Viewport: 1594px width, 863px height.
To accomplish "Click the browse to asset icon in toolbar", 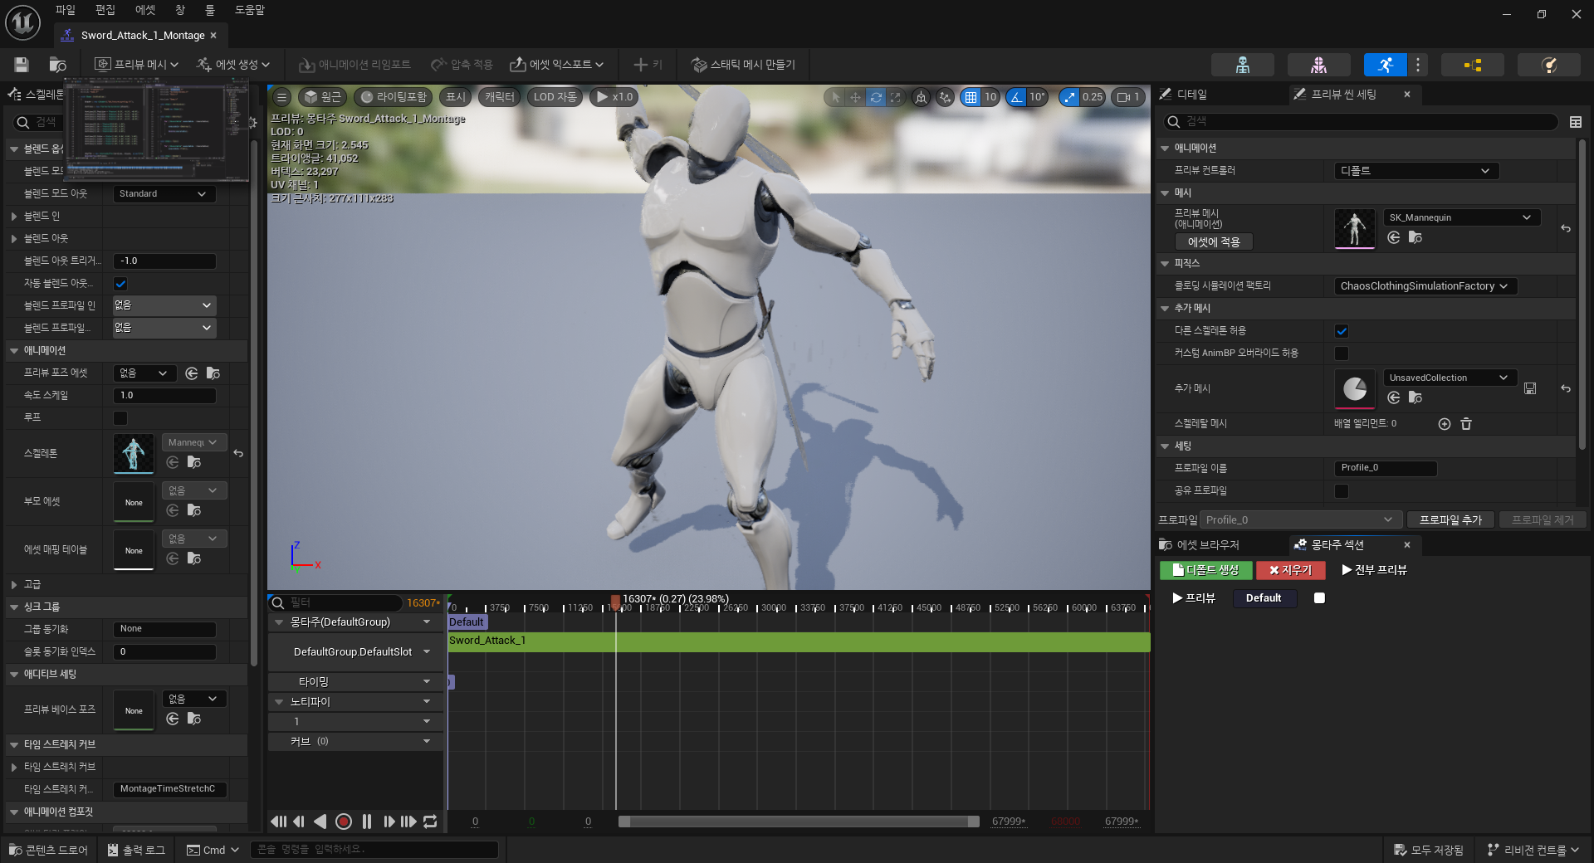I will tap(57, 65).
